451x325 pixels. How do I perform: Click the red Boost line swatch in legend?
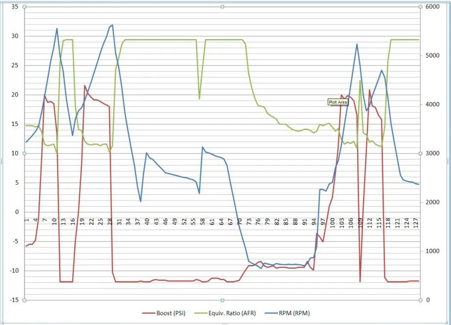[x=148, y=313]
